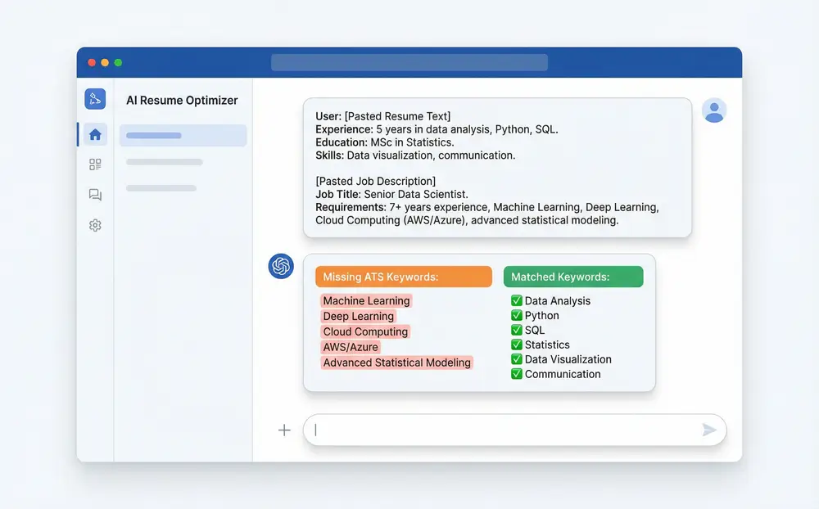Click the '[Pasted Job Description]' line
This screenshot has width=819, height=509.
(376, 181)
